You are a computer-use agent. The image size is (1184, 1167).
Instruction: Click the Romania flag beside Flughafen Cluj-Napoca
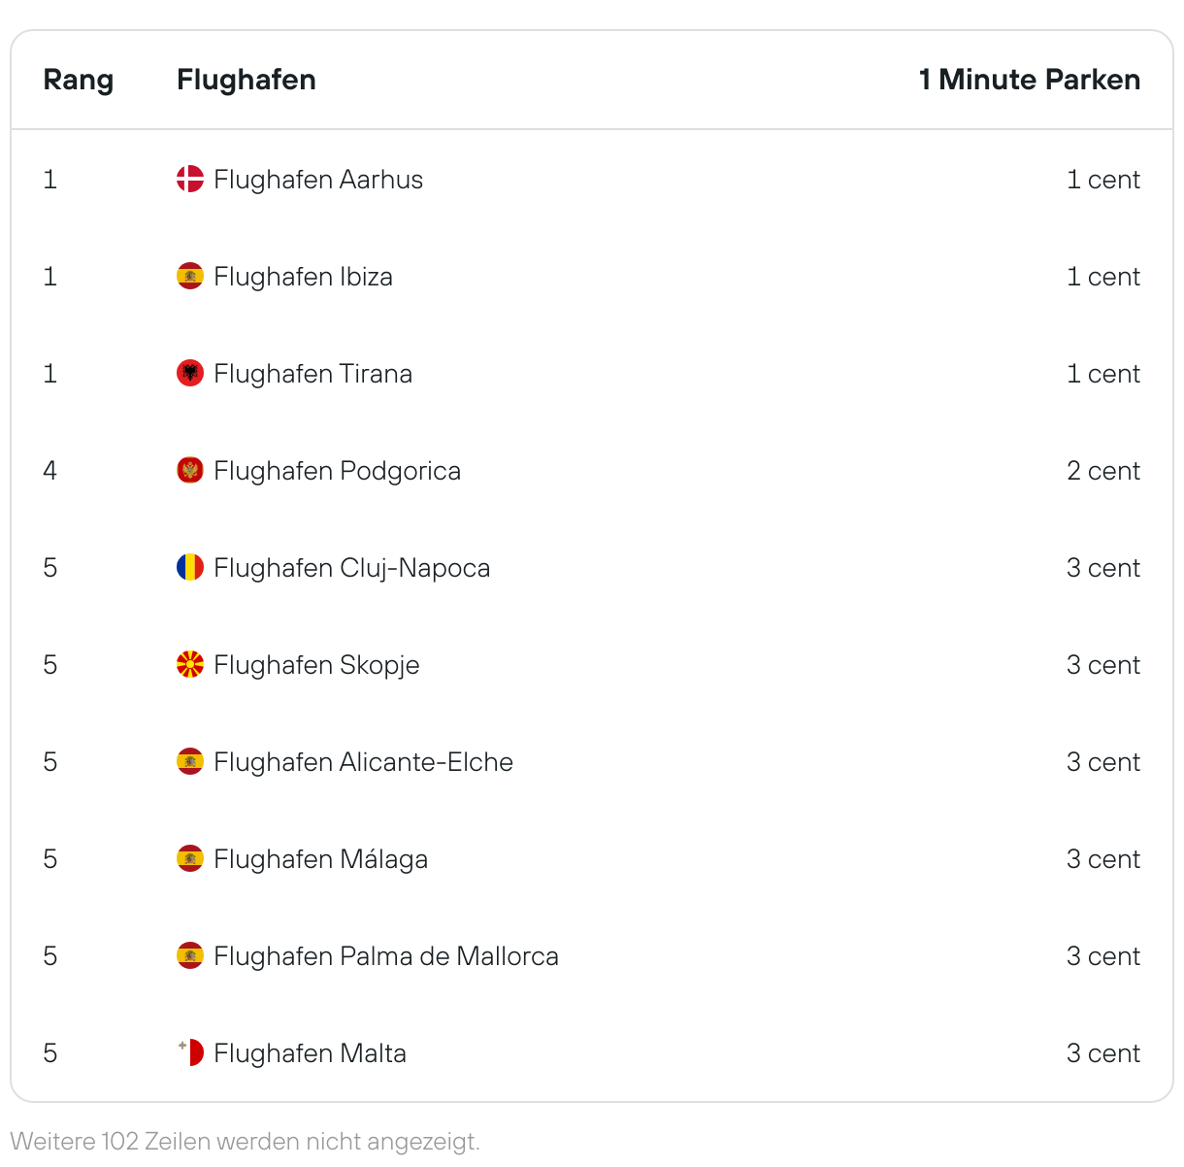[x=190, y=567]
